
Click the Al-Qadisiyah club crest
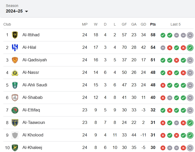point(15,60)
